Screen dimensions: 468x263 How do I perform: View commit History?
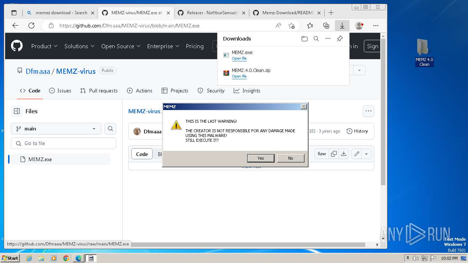357,131
